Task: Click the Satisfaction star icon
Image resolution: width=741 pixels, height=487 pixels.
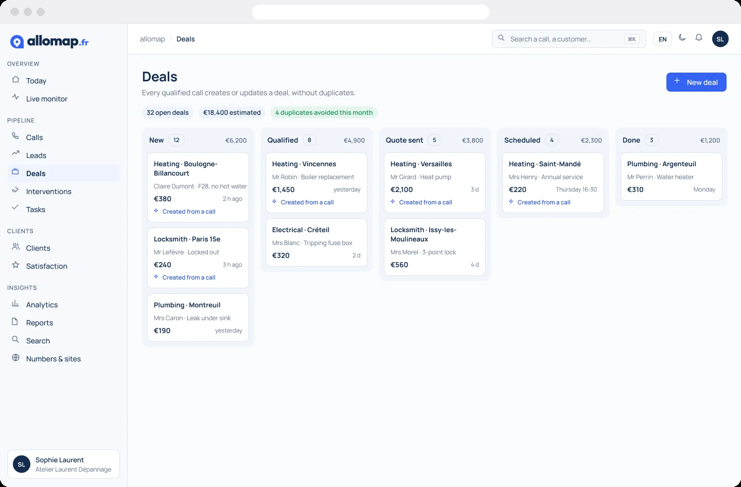Action: [15, 265]
